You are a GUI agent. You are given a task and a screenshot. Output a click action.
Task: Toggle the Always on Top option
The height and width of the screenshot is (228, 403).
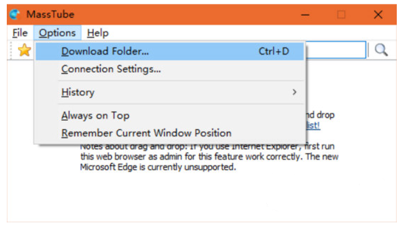(x=95, y=116)
